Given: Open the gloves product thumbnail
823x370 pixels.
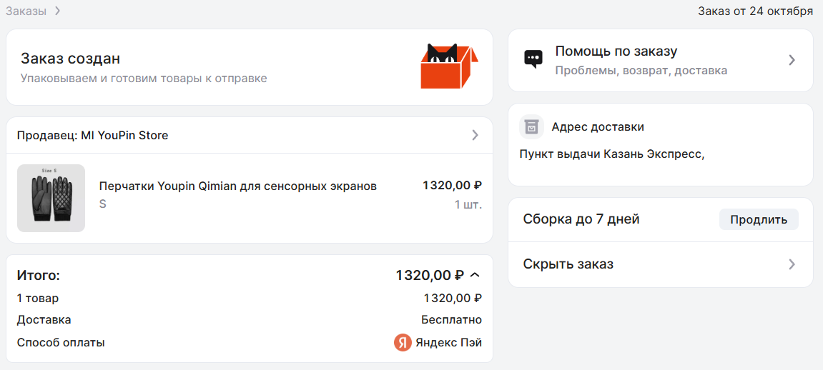Looking at the screenshot, I should coord(51,198).
